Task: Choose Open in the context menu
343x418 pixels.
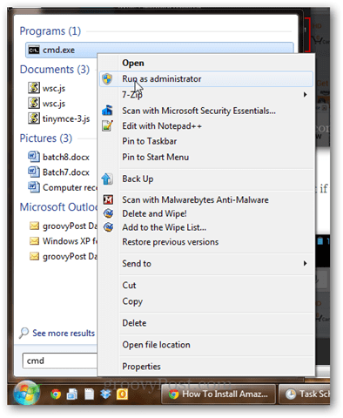Action: (206, 63)
